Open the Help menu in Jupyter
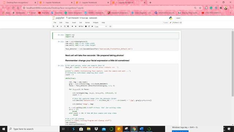 click(x=103, y=23)
